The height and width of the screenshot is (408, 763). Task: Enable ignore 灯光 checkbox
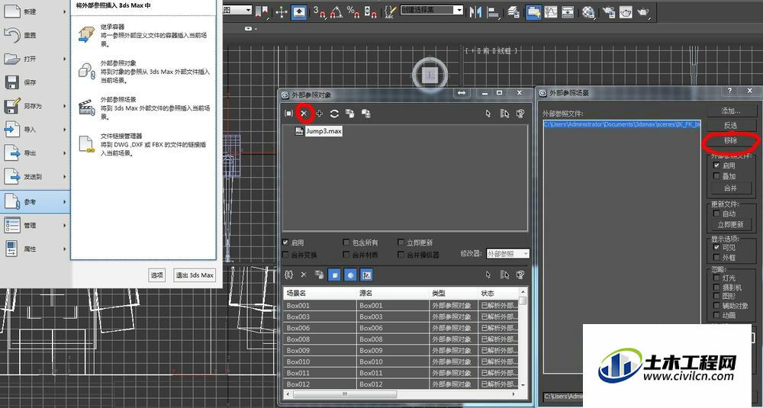(716, 278)
